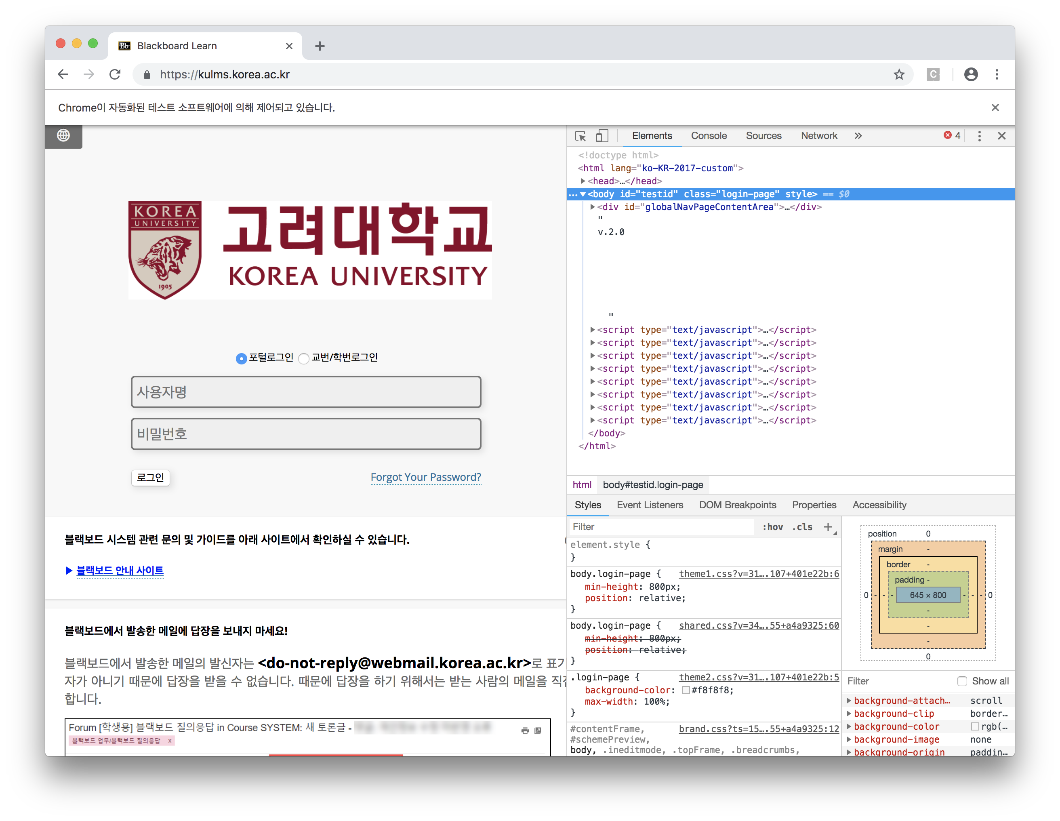The width and height of the screenshot is (1060, 821).
Task: Select the 포털로그인 radio button
Action: tap(241, 359)
